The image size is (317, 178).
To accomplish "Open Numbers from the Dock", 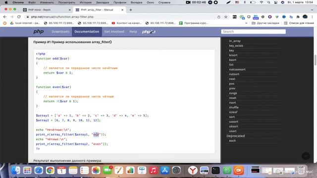I will (x=130, y=171).
